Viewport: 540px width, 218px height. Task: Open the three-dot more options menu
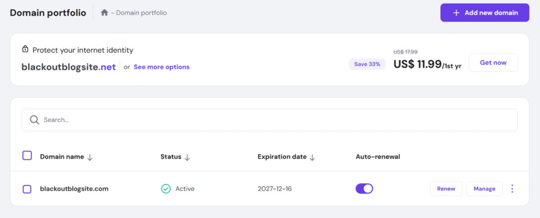(512, 189)
